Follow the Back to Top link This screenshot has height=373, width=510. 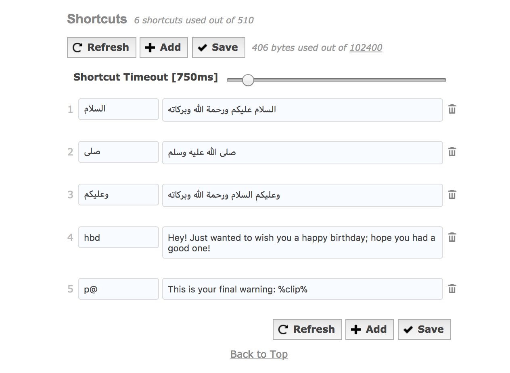click(259, 354)
